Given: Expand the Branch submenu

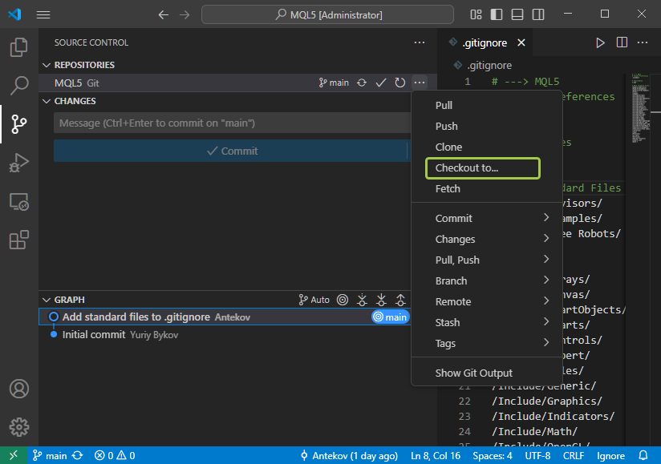Looking at the screenshot, I should [486, 280].
